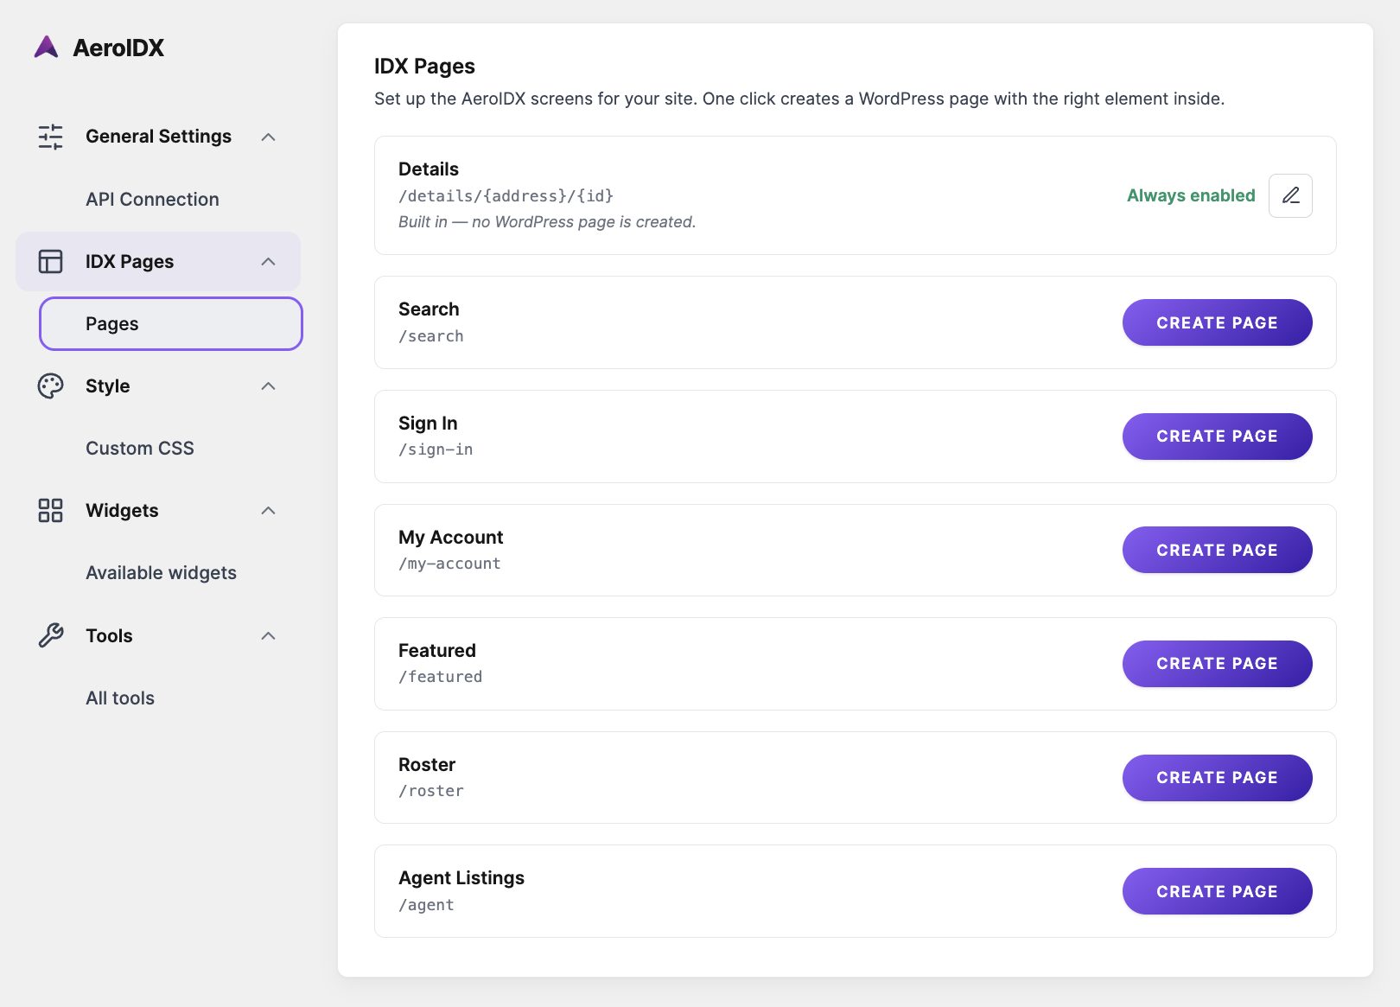Click the General Settings sliders icon
1400x1007 pixels.
51,137
